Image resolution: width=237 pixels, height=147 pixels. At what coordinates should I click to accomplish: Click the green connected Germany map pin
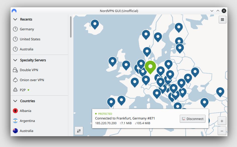150,67
